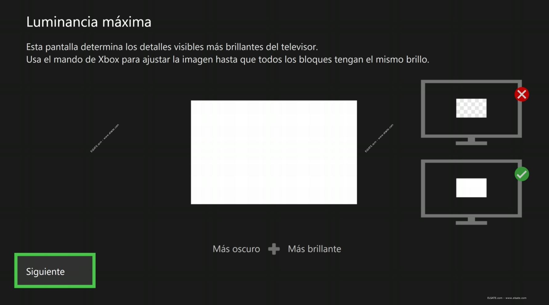
Task: Click the diagonal watermark left of white block
Action: (x=104, y=138)
